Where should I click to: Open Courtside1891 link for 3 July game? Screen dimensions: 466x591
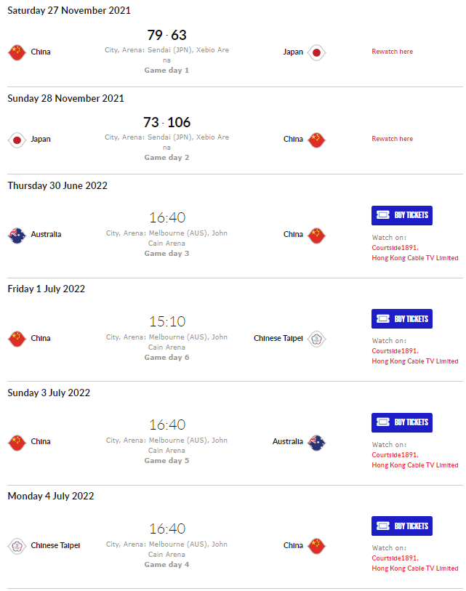395,455
